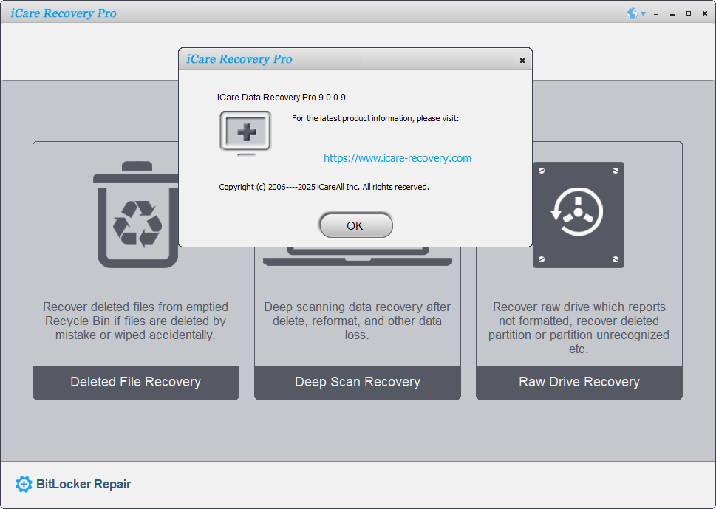Start Raw Drive Recovery

tap(579, 382)
